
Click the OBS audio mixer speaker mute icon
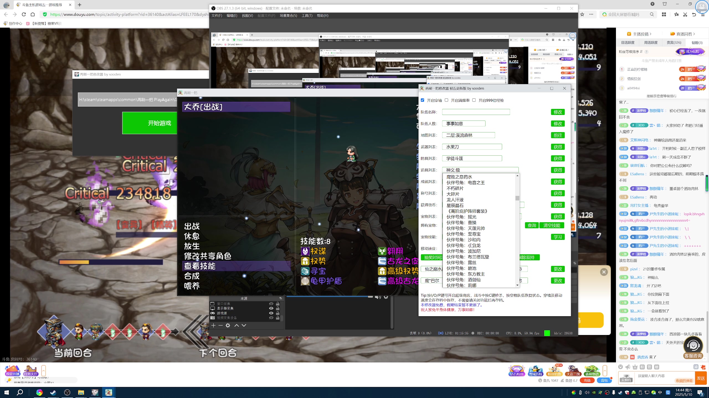[x=378, y=297]
